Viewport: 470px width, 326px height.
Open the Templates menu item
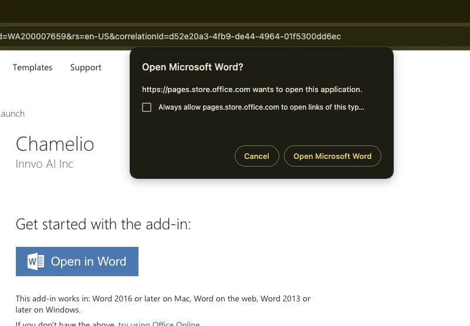click(x=32, y=67)
